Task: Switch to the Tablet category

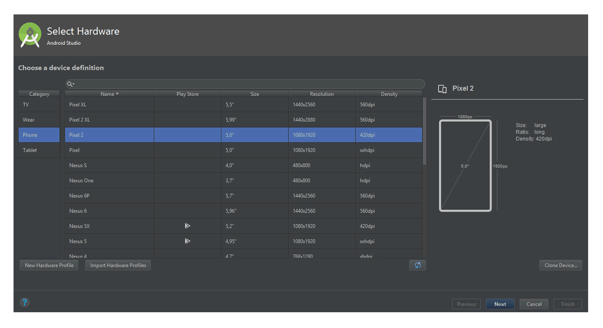Action: (39, 150)
